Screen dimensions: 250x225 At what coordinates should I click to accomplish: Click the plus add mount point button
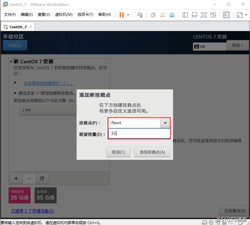pyautogui.click(x=16, y=178)
